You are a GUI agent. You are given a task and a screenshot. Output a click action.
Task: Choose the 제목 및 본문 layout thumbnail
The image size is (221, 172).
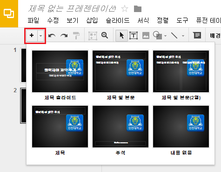121,71
